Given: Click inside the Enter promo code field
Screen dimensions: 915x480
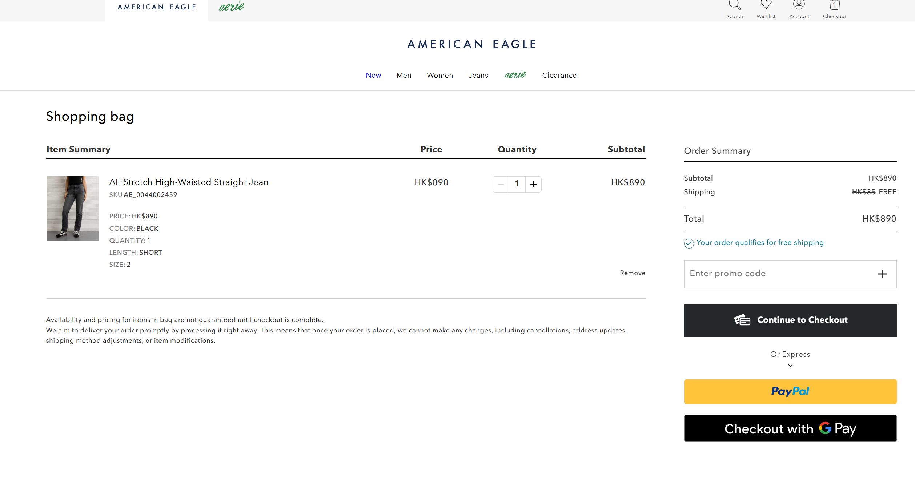Looking at the screenshot, I should point(763,274).
